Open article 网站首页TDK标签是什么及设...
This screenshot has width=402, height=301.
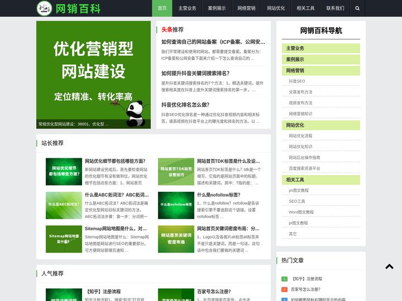click(228, 161)
